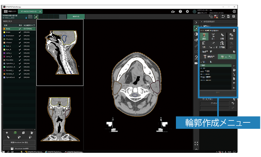Viewport: 261px width, 157px height.
Task: Select the half-circle contrast window icon
Action: [196, 34]
